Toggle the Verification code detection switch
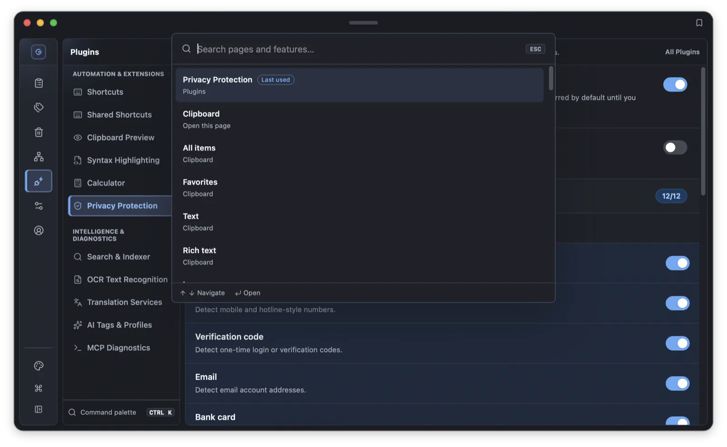 [677, 343]
